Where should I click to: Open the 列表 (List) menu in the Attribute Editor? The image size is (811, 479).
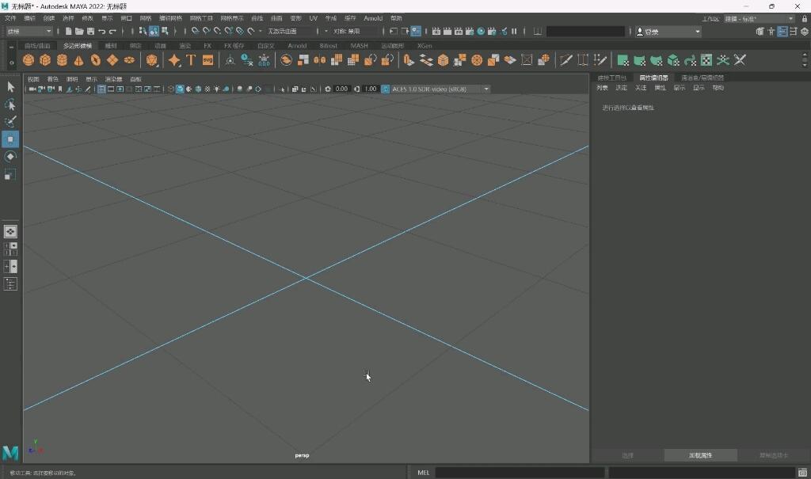coord(602,88)
